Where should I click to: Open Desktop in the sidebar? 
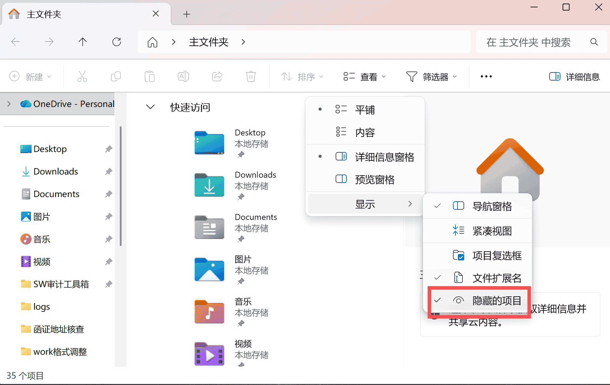point(50,149)
